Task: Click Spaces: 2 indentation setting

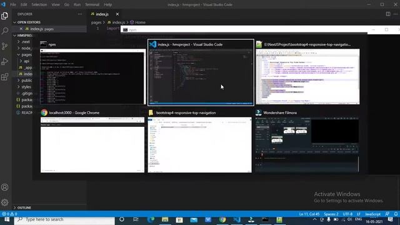Action: (331, 214)
